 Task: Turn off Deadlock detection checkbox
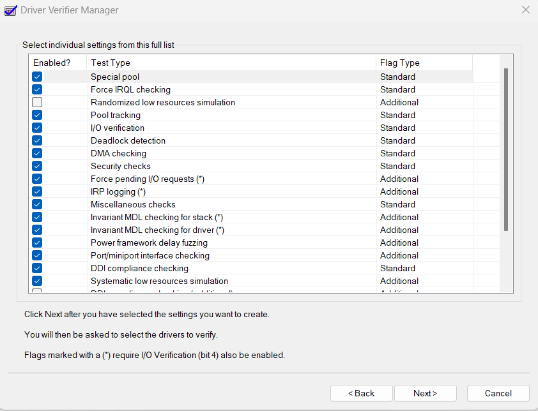coord(37,140)
